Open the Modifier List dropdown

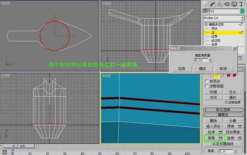point(243,18)
